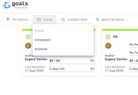Click the magnifier search icon

(x=97, y=20)
